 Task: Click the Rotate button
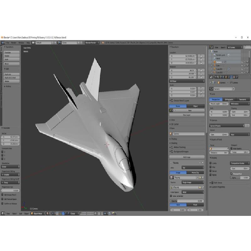pyautogui.click(x=12, y=56)
